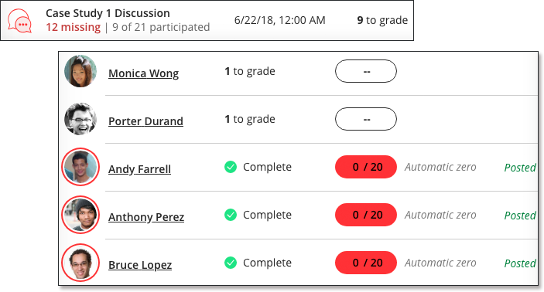Image resolution: width=544 pixels, height=292 pixels.
Task: Click the 12 missing label
Action: click(x=74, y=27)
